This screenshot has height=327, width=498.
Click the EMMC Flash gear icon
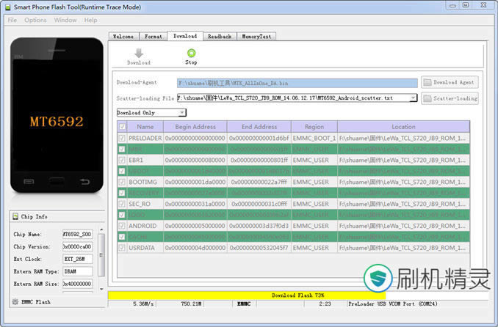pyautogui.click(x=15, y=301)
